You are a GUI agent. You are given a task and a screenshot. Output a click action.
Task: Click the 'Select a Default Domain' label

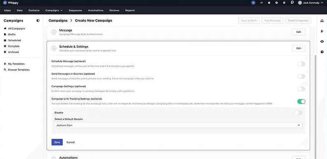coord(69,119)
